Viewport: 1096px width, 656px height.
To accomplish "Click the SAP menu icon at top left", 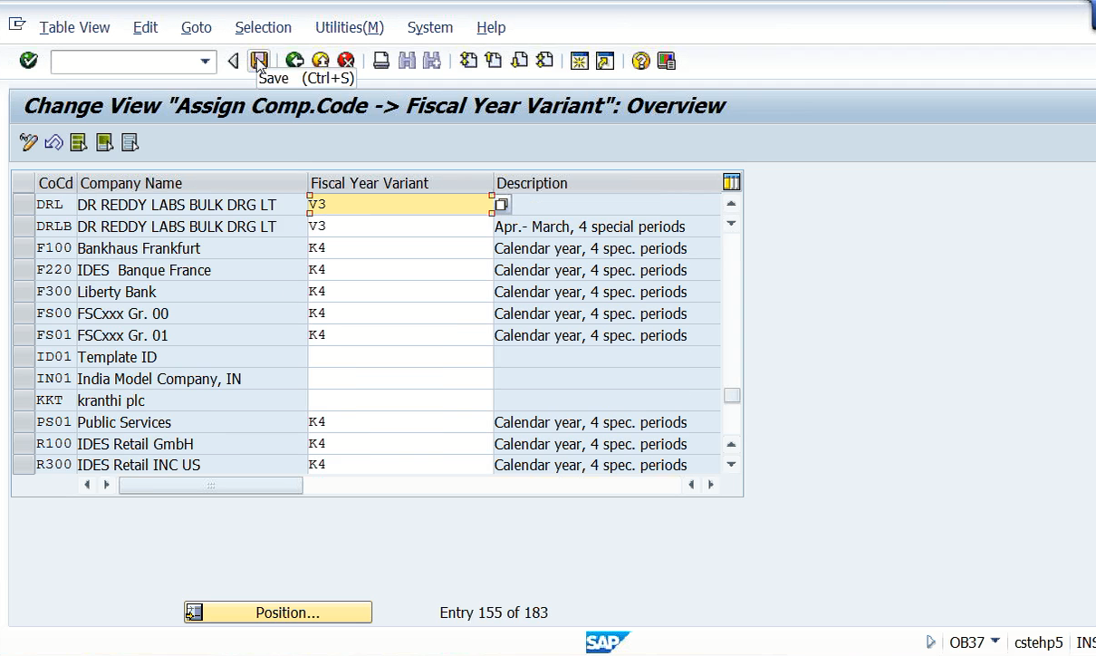I will pyautogui.click(x=16, y=24).
